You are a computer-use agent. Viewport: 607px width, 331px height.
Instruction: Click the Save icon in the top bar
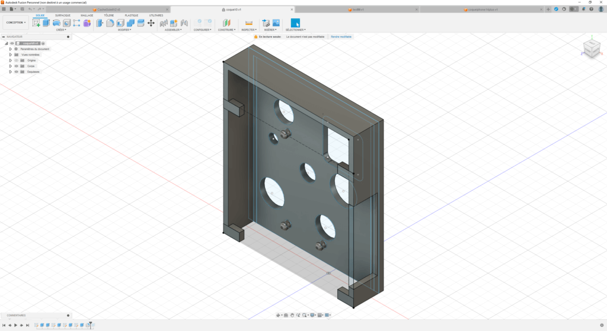(22, 9)
